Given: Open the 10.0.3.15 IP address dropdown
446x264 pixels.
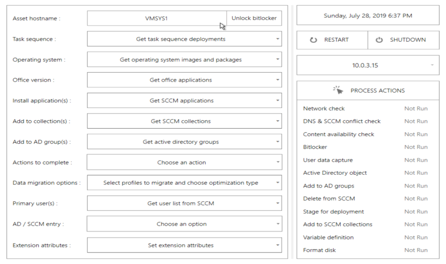Looking at the screenshot, I should 368,66.
